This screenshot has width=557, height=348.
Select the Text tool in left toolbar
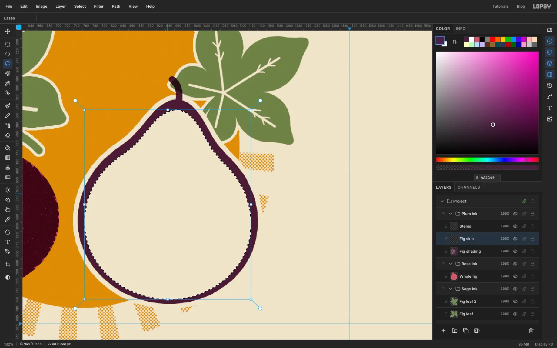8,242
